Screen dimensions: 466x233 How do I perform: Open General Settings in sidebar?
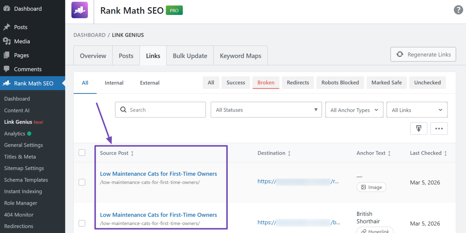click(23, 145)
